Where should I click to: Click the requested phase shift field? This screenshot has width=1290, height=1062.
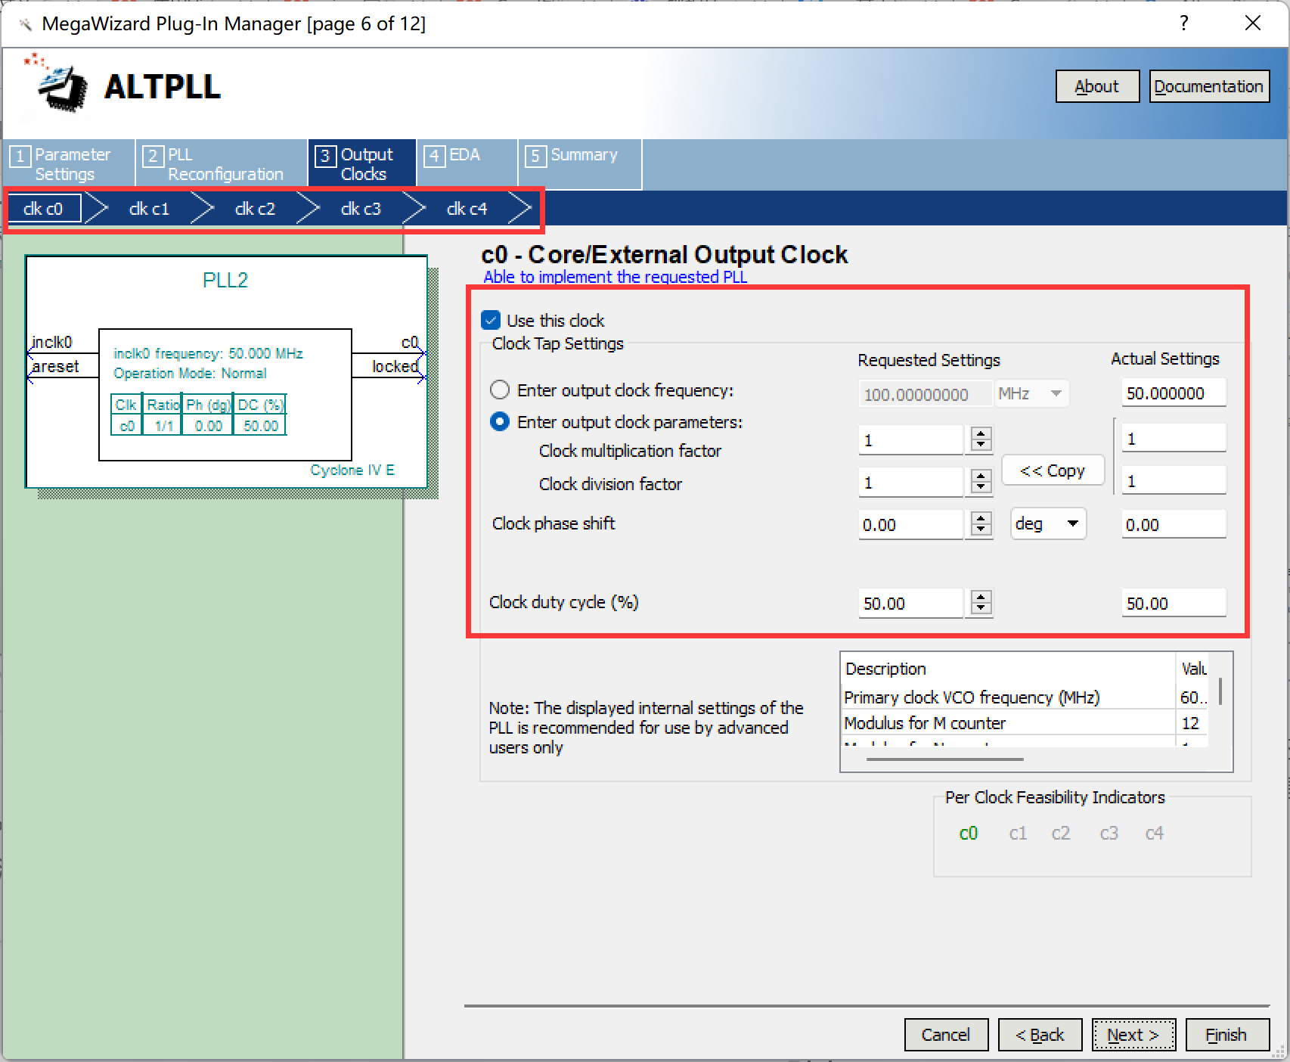(911, 524)
